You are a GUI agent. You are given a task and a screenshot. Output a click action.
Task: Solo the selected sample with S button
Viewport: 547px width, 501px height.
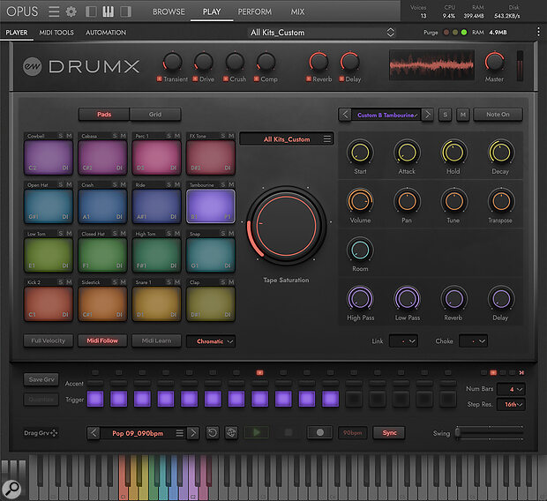(x=445, y=115)
